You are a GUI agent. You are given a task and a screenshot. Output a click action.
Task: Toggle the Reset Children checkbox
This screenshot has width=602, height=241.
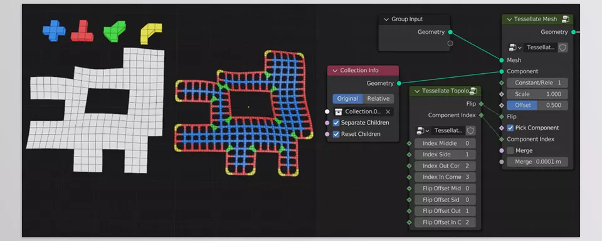coord(336,134)
